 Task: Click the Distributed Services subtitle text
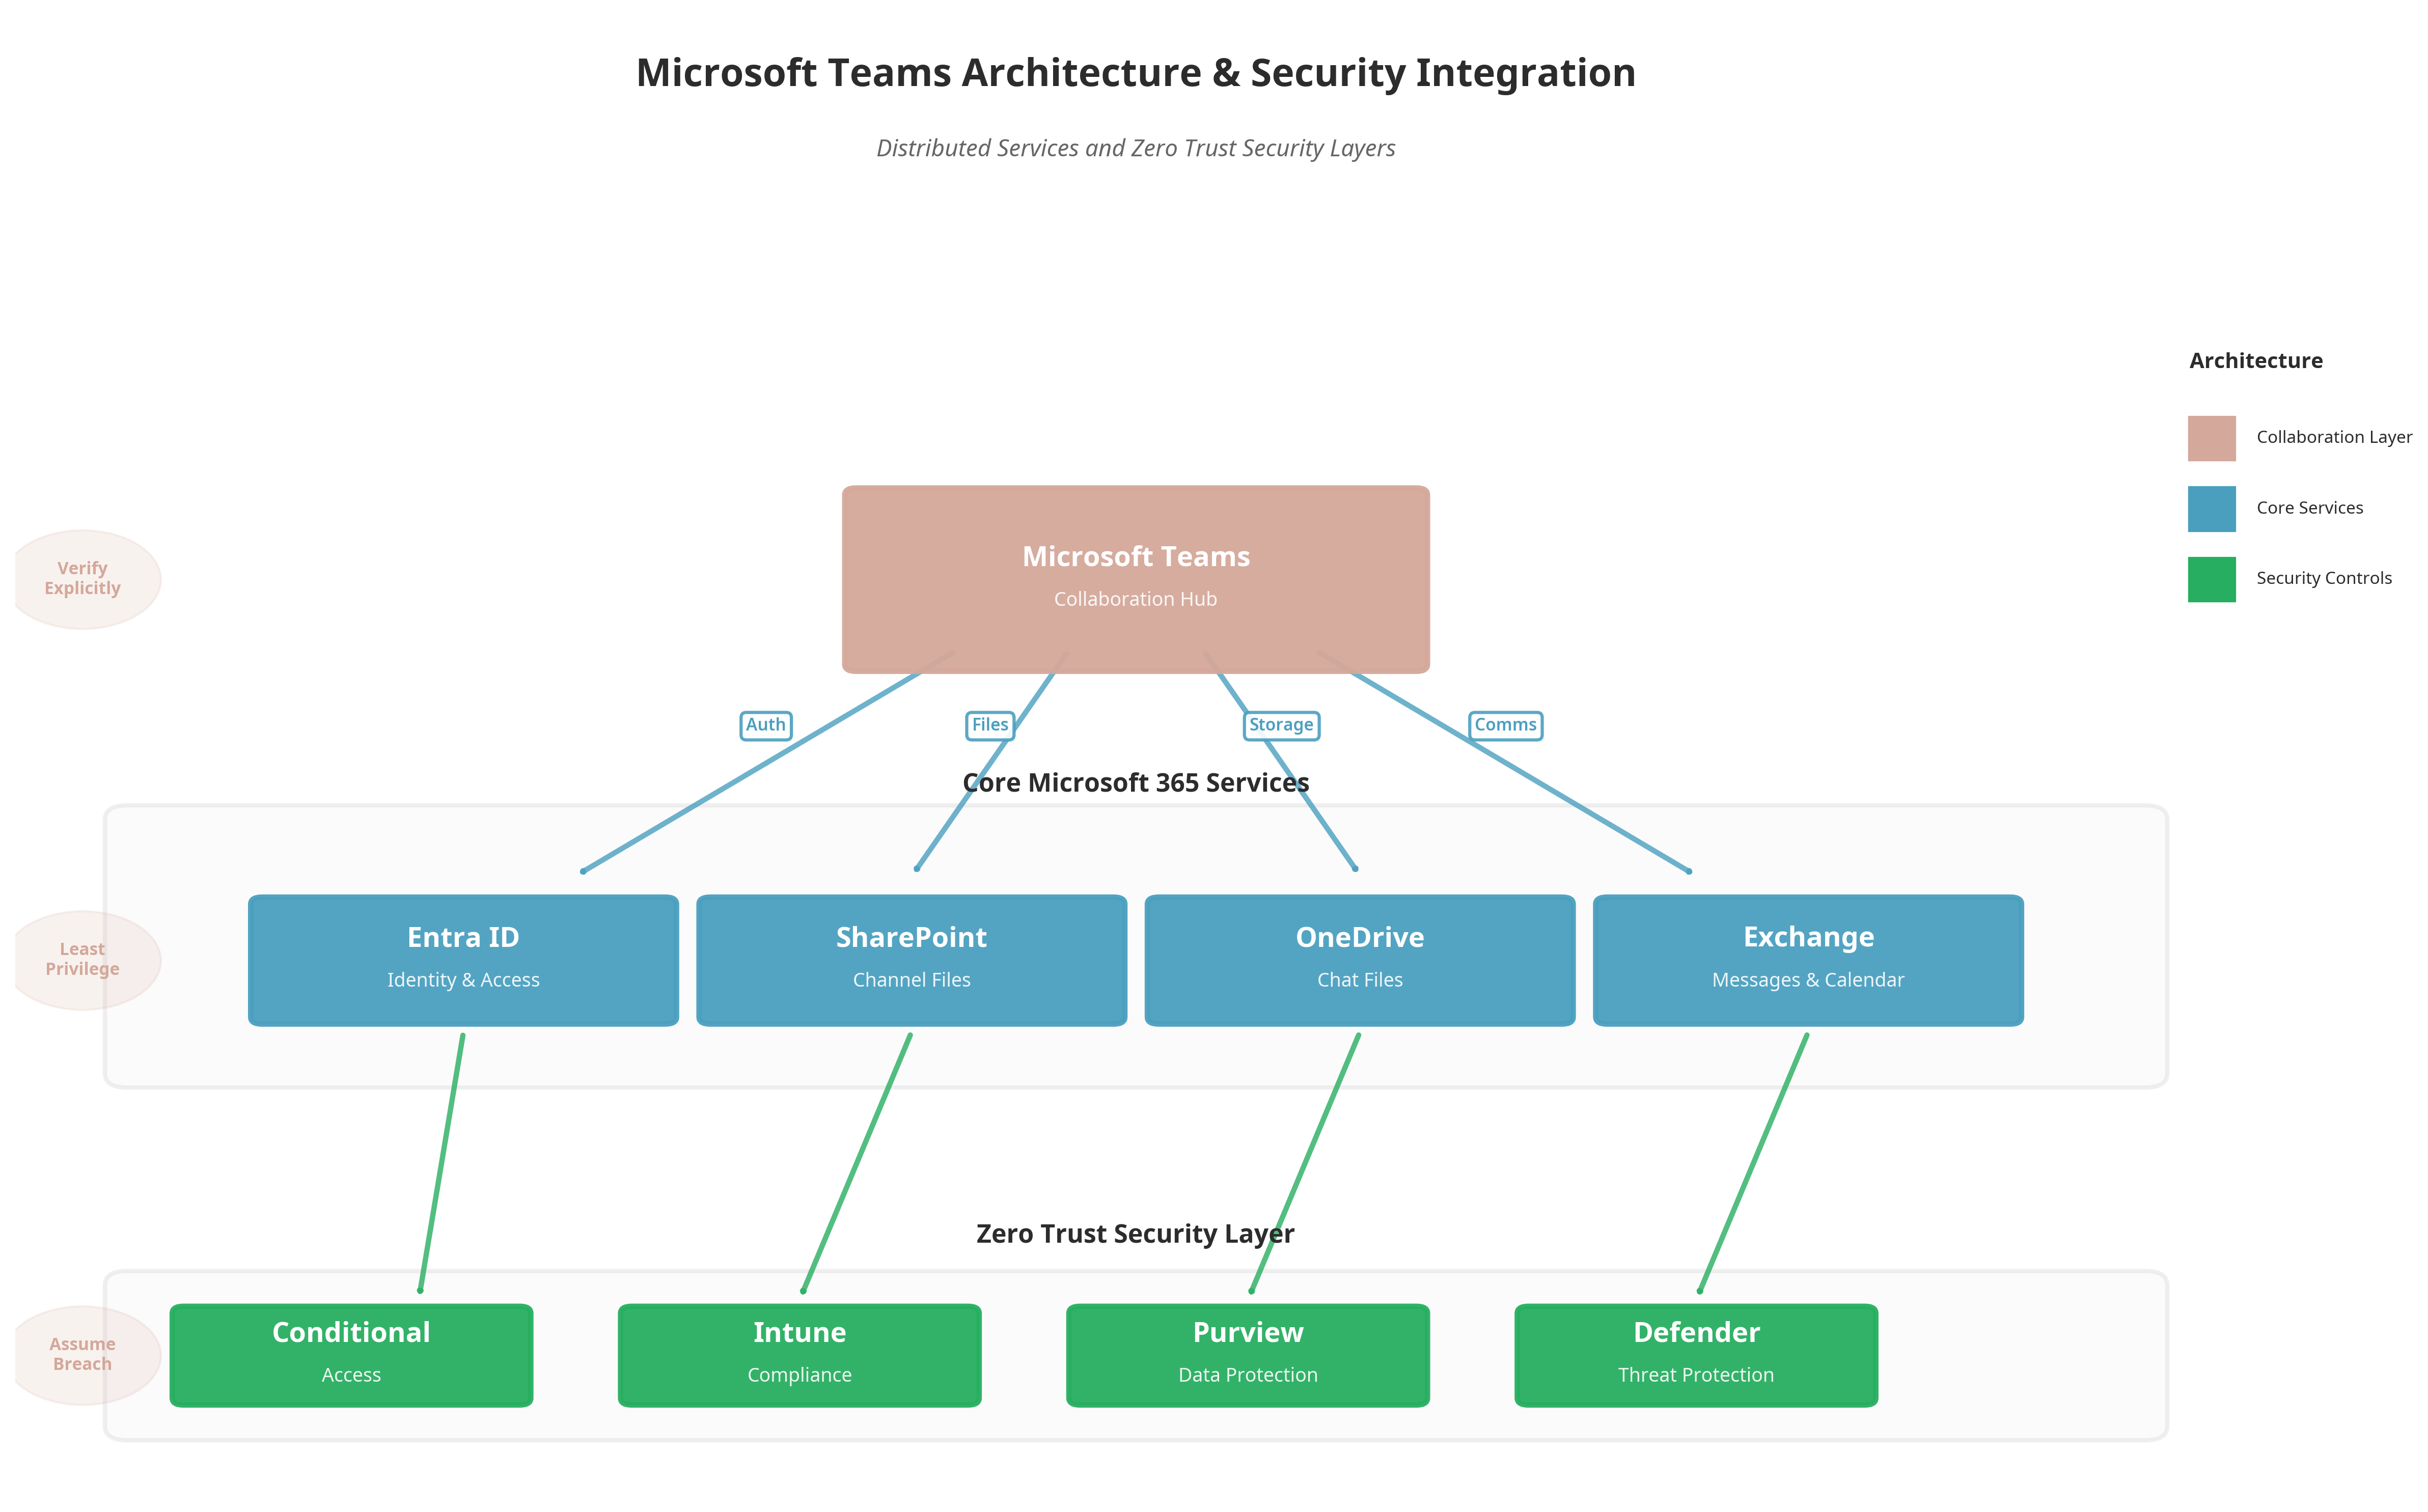point(1135,148)
